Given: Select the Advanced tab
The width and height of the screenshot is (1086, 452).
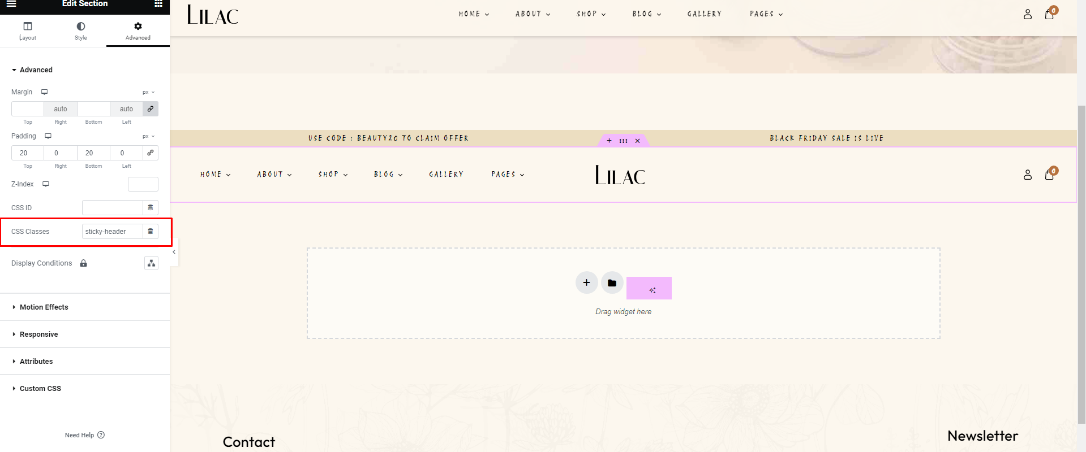Looking at the screenshot, I should [x=138, y=31].
